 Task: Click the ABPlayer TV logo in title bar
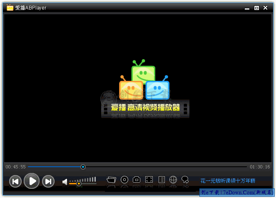10,8
